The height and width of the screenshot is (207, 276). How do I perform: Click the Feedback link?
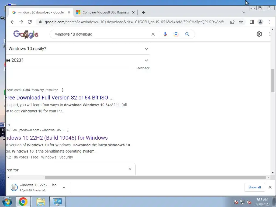[x=143, y=68]
